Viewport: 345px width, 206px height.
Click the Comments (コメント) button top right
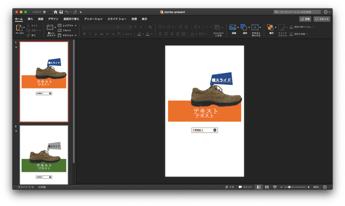point(322,19)
